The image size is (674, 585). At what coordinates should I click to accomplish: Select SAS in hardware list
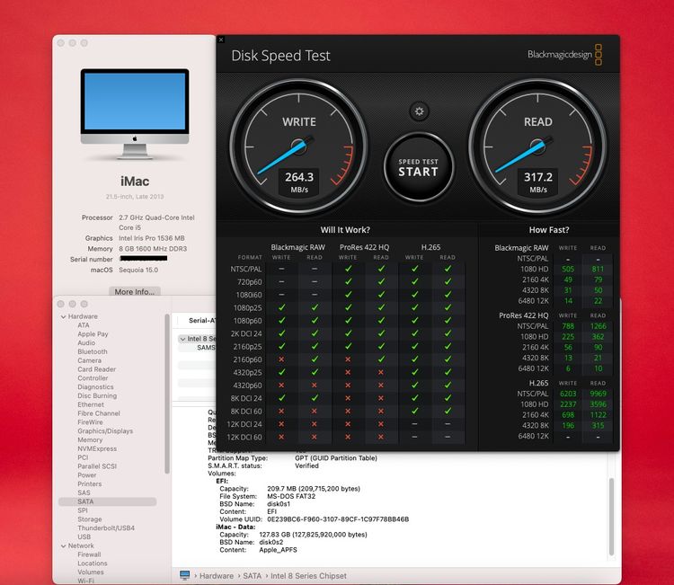coord(84,492)
